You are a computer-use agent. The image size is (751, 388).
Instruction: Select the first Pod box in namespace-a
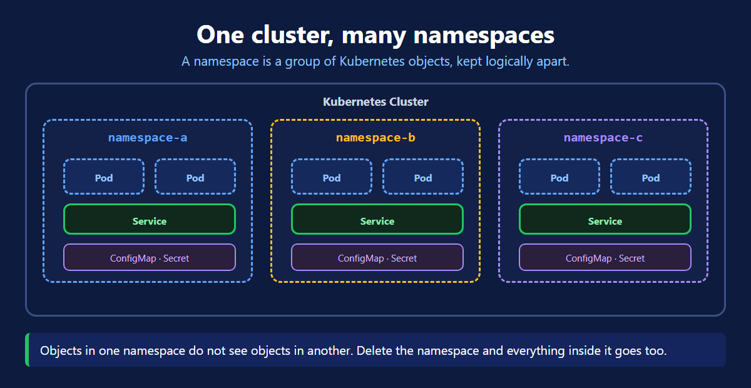tap(104, 176)
